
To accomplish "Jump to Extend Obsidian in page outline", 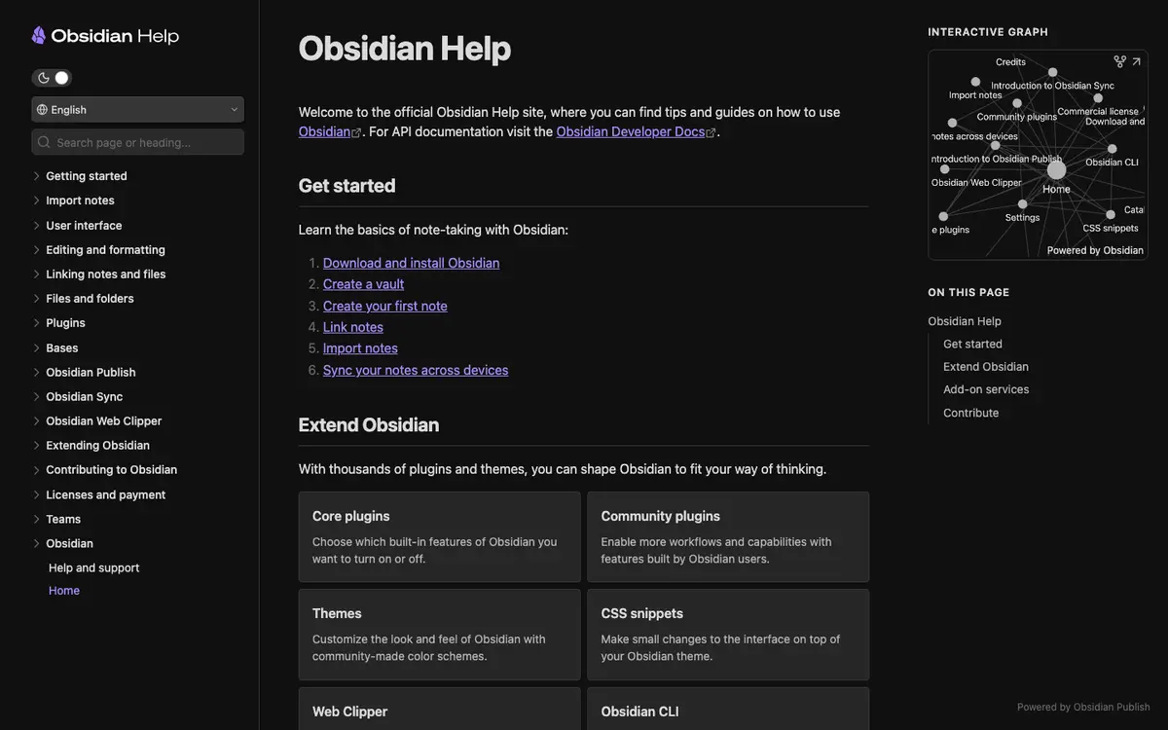I will 986,367.
